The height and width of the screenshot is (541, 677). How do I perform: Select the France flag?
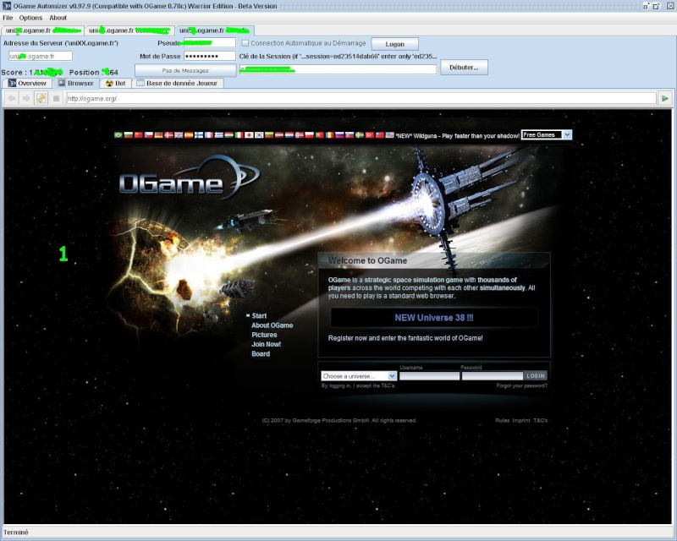click(209, 135)
